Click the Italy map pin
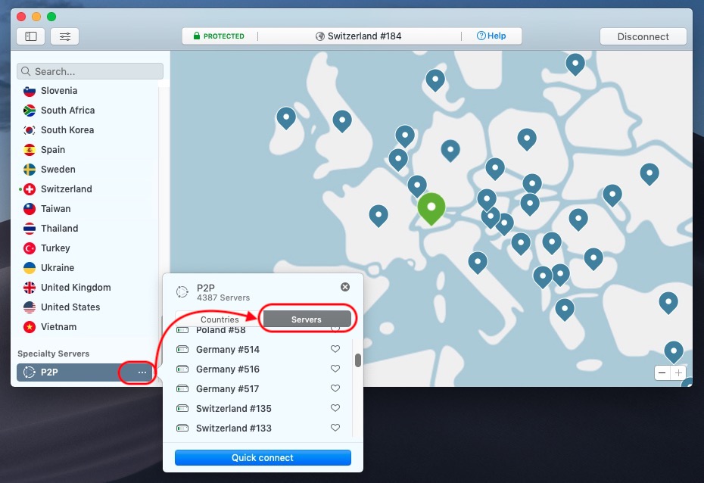The width and height of the screenshot is (704, 483). [478, 263]
